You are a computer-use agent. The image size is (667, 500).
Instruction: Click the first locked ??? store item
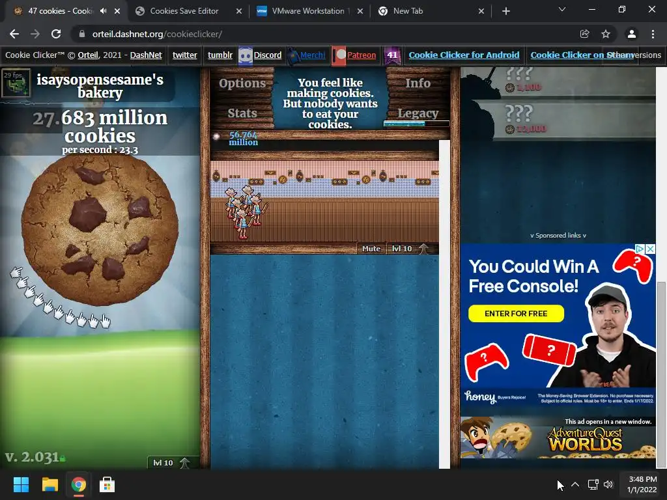pos(558,82)
